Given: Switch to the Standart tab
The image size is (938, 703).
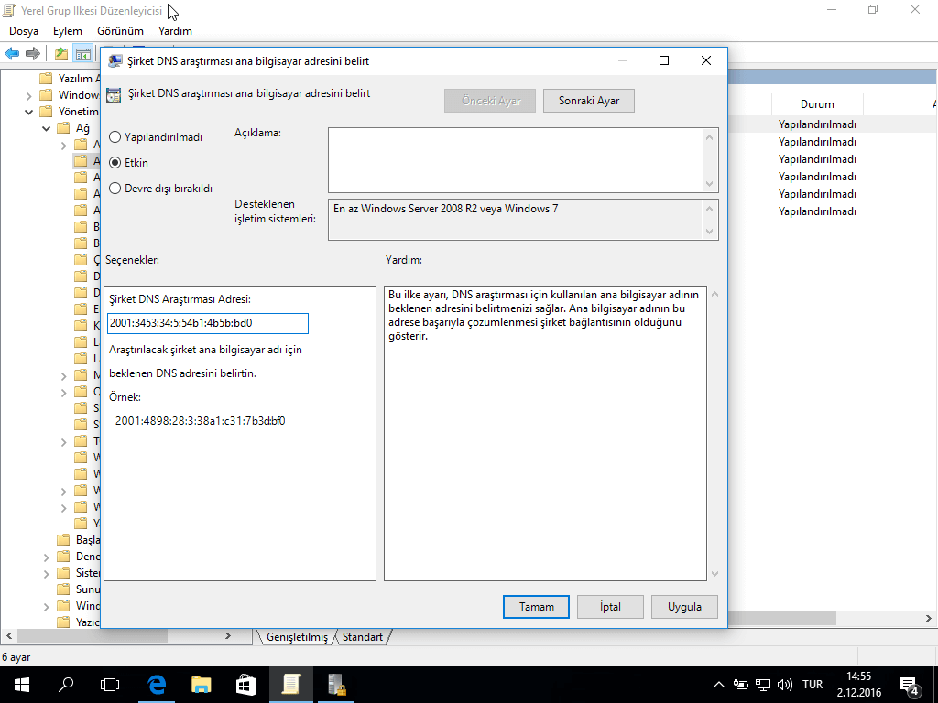Looking at the screenshot, I should click(363, 637).
